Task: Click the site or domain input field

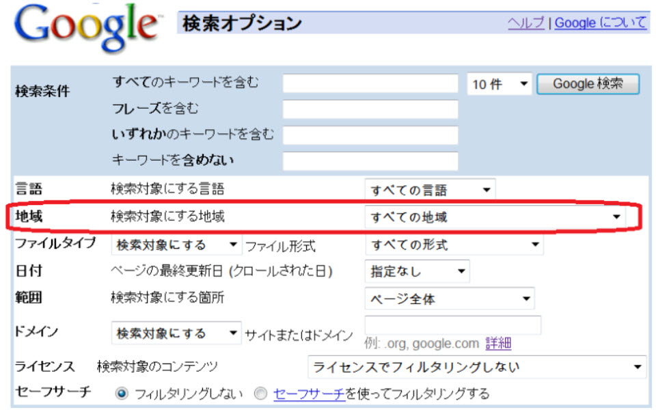Action: (x=452, y=325)
